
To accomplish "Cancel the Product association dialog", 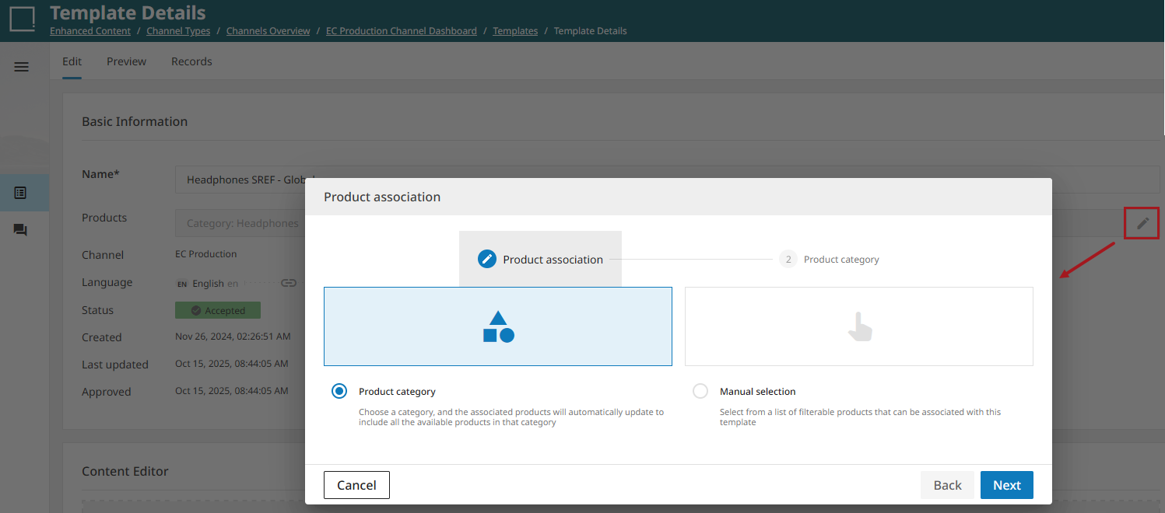I will (356, 485).
